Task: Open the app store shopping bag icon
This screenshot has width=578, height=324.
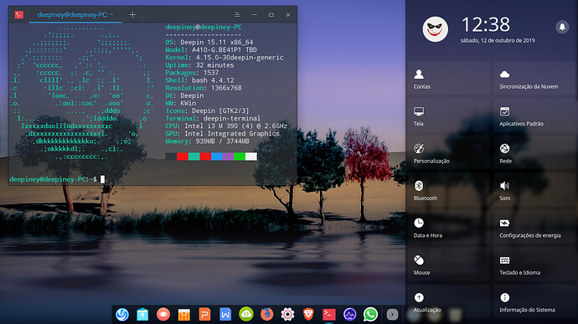Action: [184, 315]
